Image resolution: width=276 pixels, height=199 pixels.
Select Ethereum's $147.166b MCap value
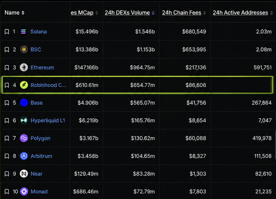pos(86,68)
